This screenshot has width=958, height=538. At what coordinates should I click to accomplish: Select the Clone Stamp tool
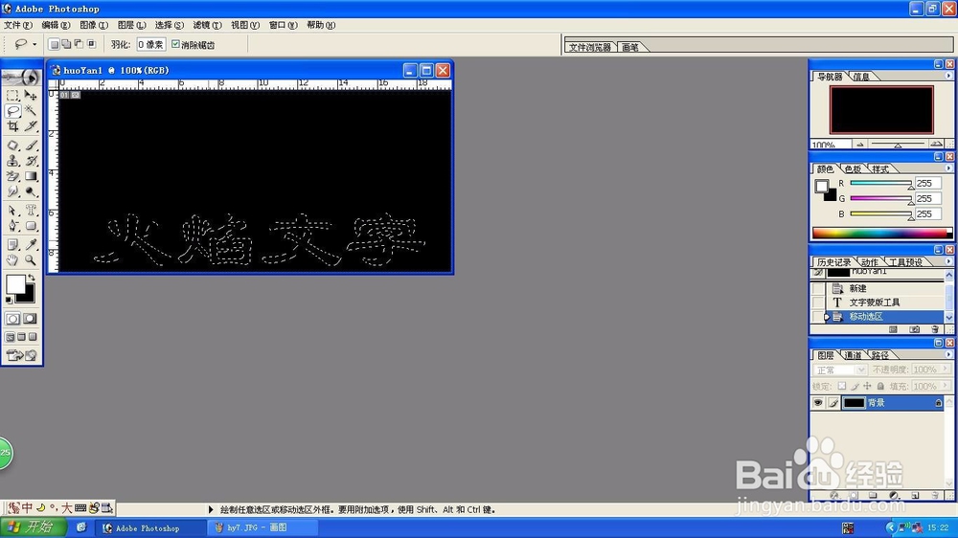coord(12,161)
